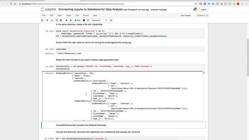Select the ContactDict query code cell In [4]
This screenshot has width=249, height=140.
pos(130,68)
